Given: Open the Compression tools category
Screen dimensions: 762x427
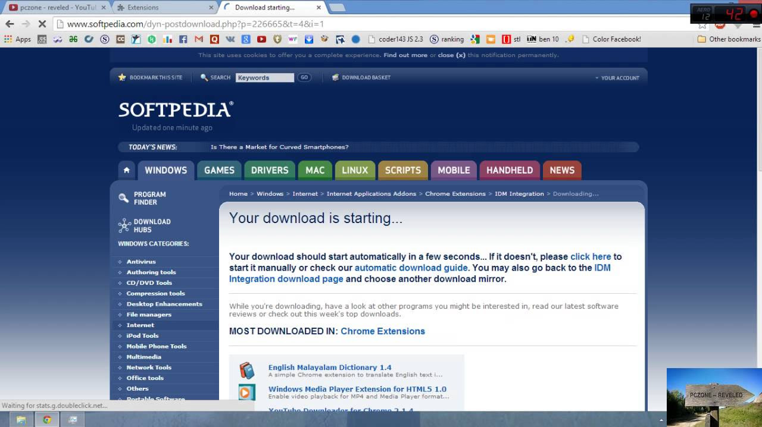Looking at the screenshot, I should [x=155, y=293].
